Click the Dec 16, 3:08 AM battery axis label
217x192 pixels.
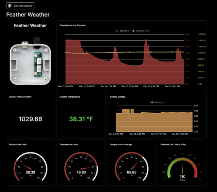click(137, 134)
